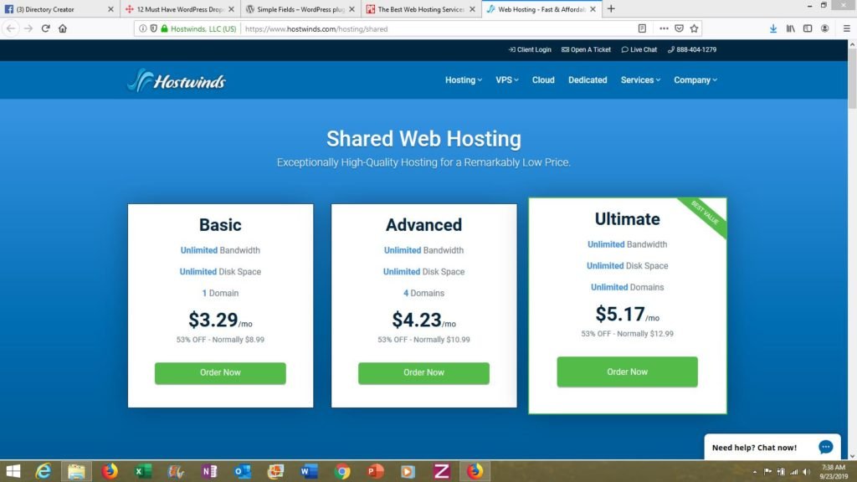Call the 888-404-1279 phone link
The height and width of the screenshot is (482, 857).
point(691,49)
